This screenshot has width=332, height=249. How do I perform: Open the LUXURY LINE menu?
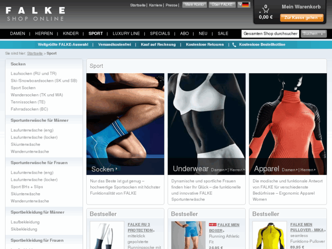tap(126, 34)
